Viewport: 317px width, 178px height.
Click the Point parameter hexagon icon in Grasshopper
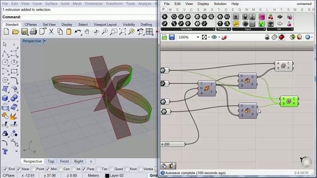pyautogui.click(x=164, y=16)
